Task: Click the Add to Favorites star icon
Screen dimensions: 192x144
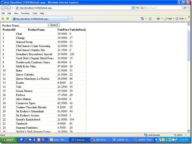Action: 8,19
